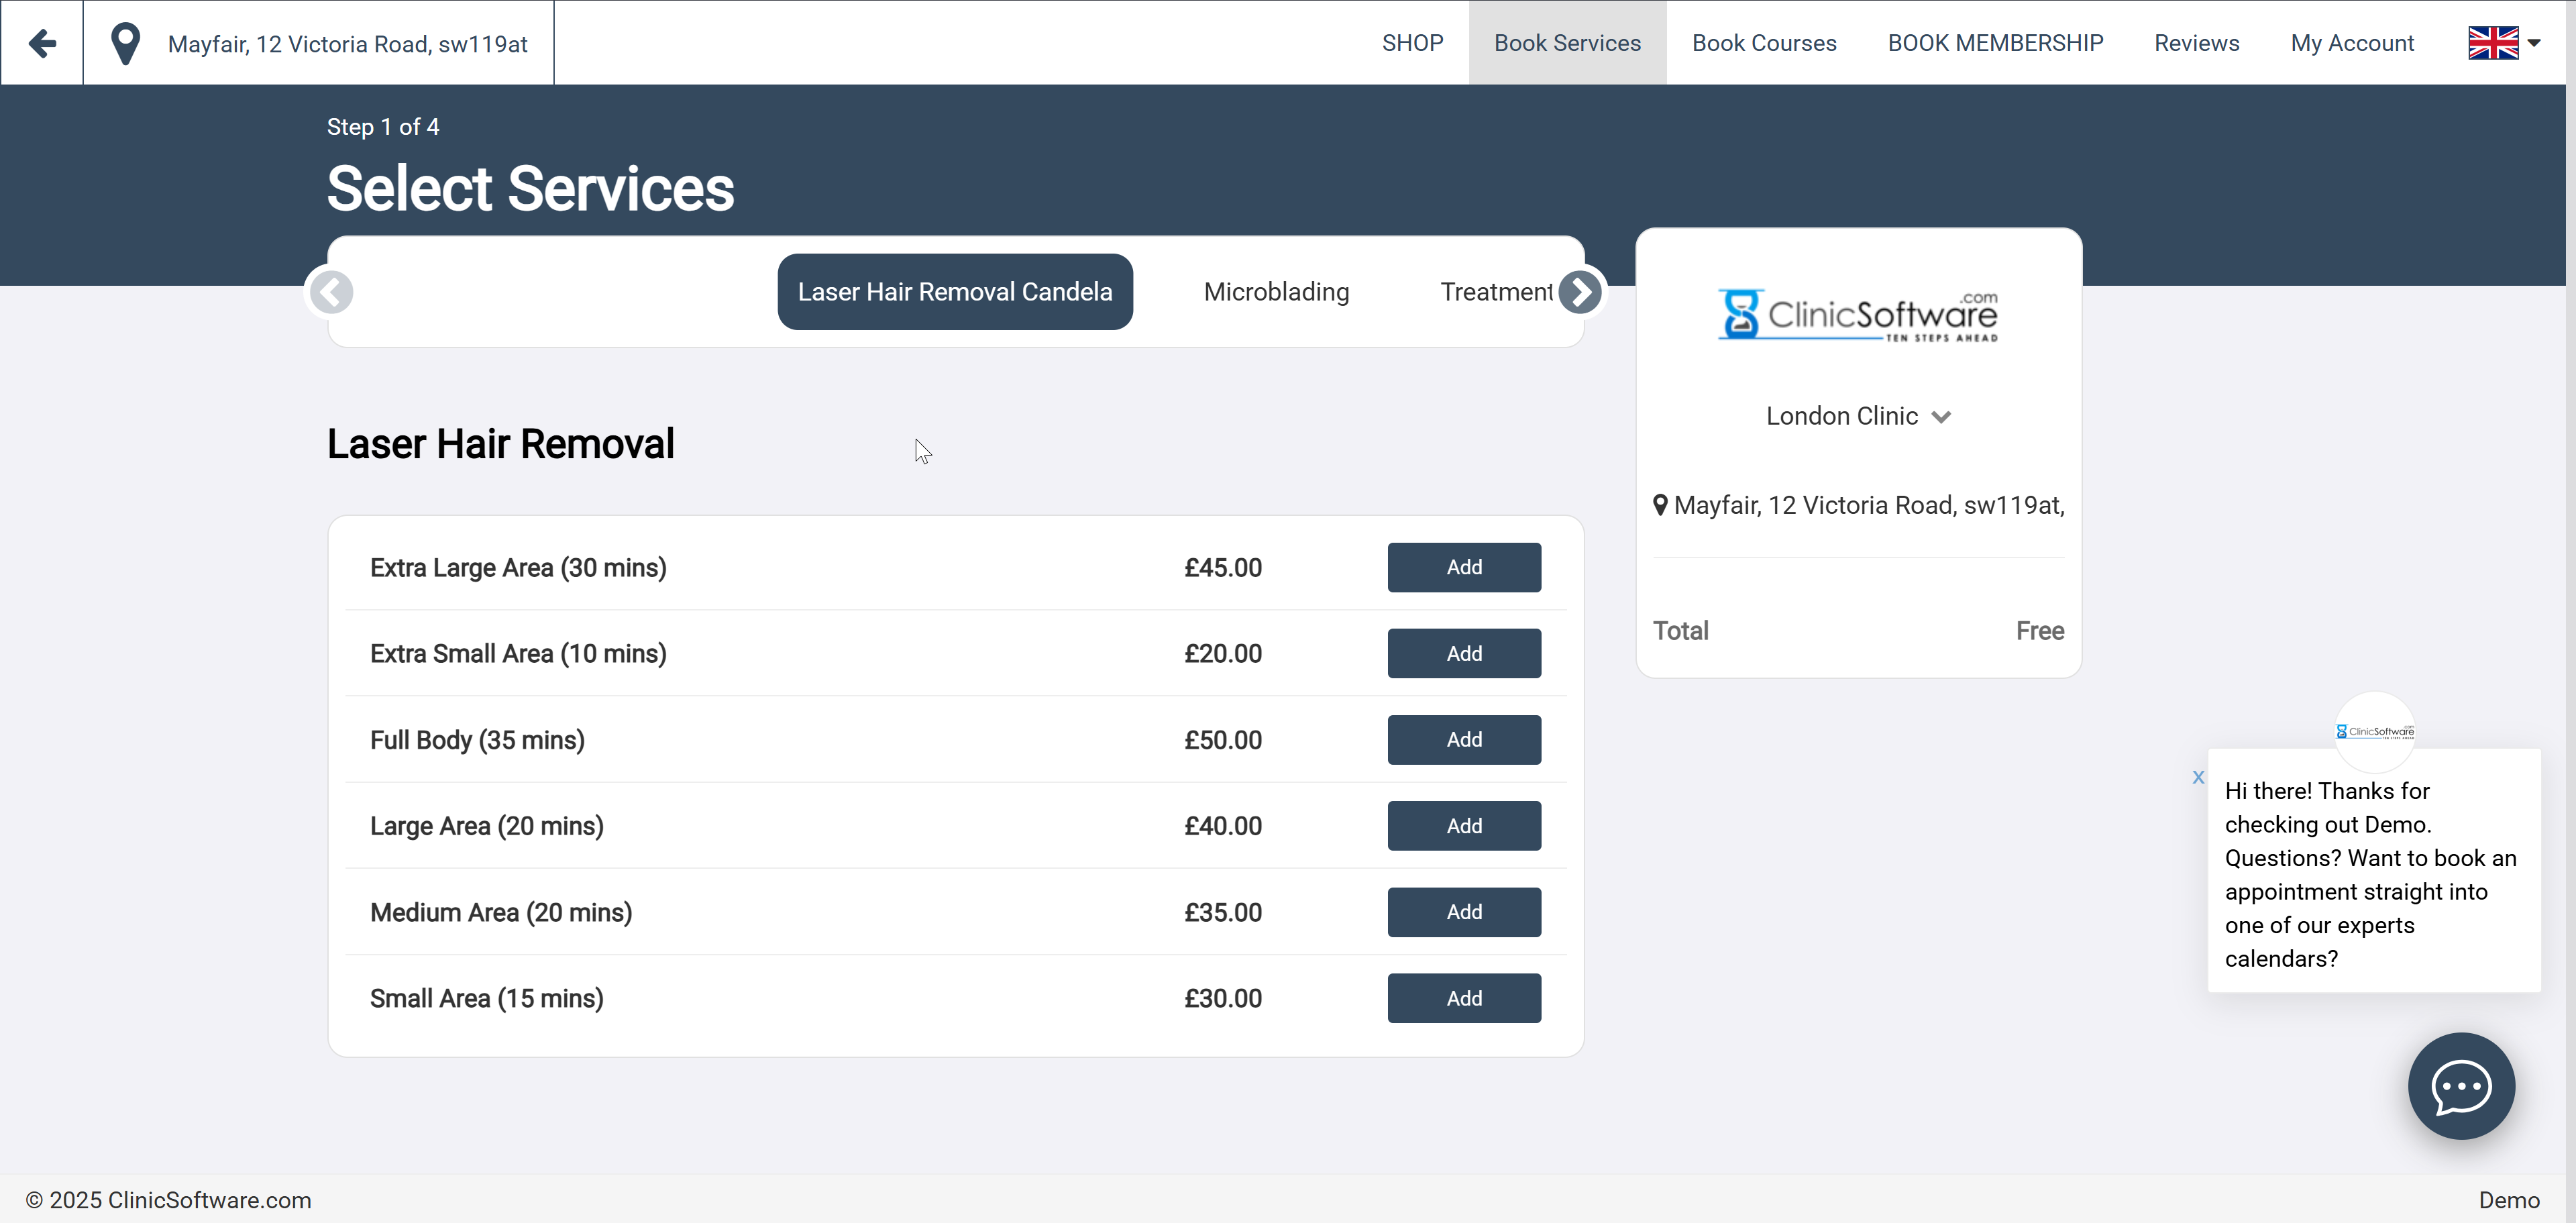Viewport: 2576px width, 1223px height.
Task: Add Small Area (15 mins) service
Action: 1464,998
